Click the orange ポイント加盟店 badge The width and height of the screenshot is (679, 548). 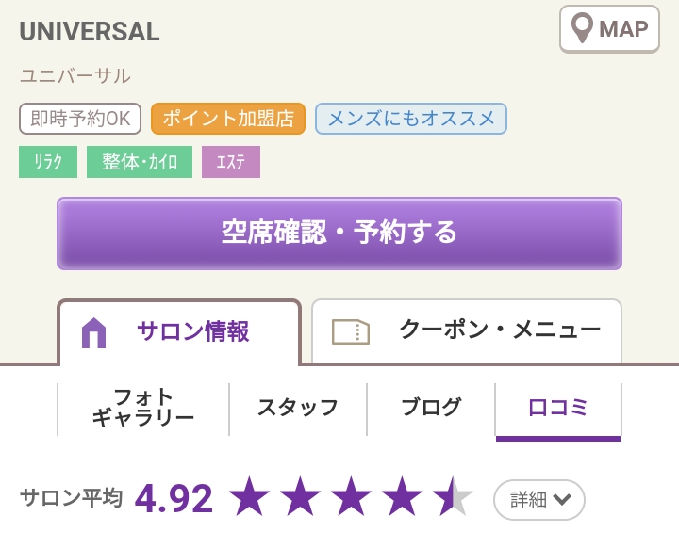(x=228, y=119)
